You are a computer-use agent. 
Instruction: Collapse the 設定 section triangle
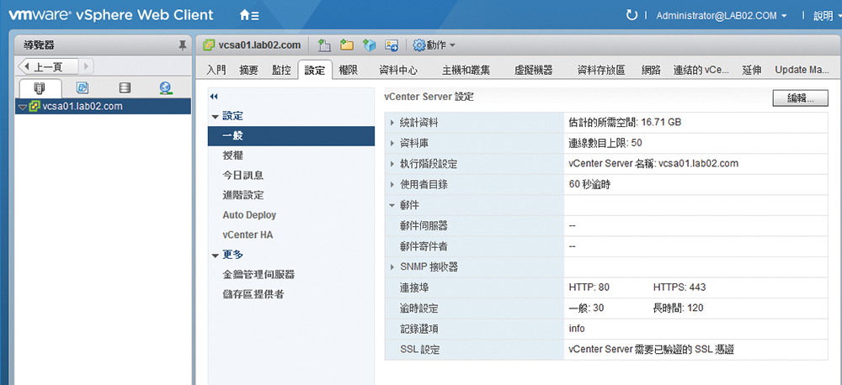(x=216, y=116)
